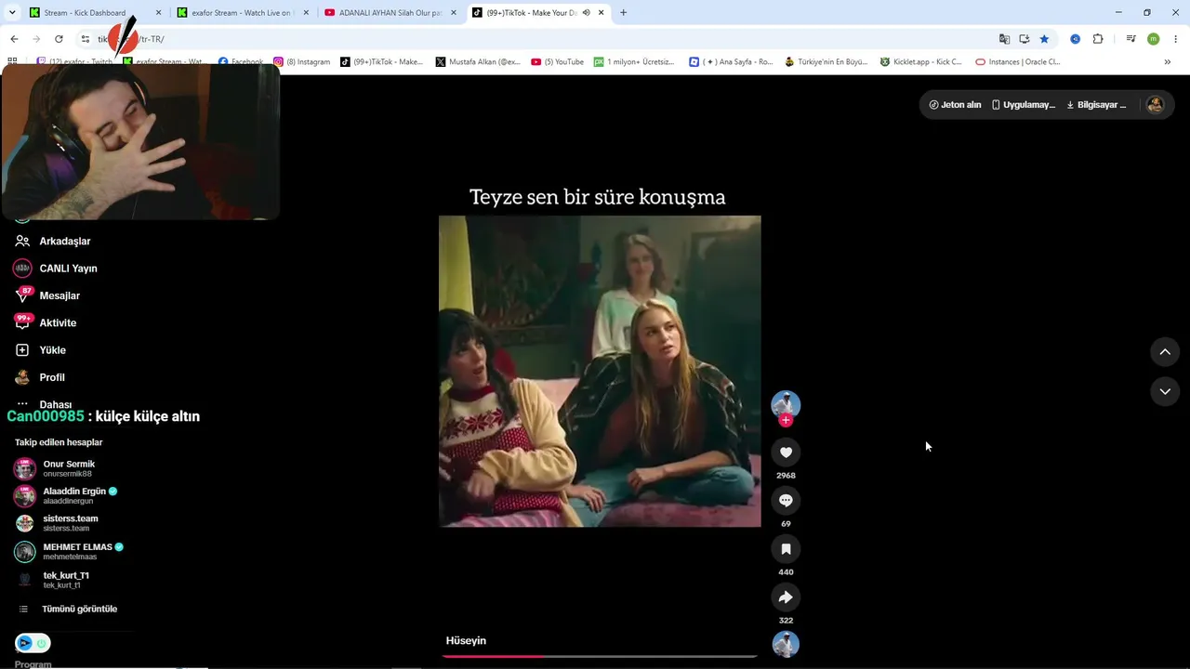Open the blue extension icon in toolbar

tap(1075, 39)
